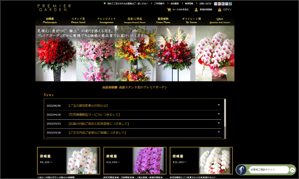Click the new member registration person icon
The image size is (299, 179).
196,10
